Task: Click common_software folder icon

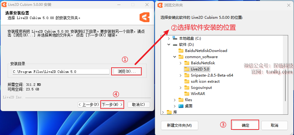Action: tap(181, 57)
